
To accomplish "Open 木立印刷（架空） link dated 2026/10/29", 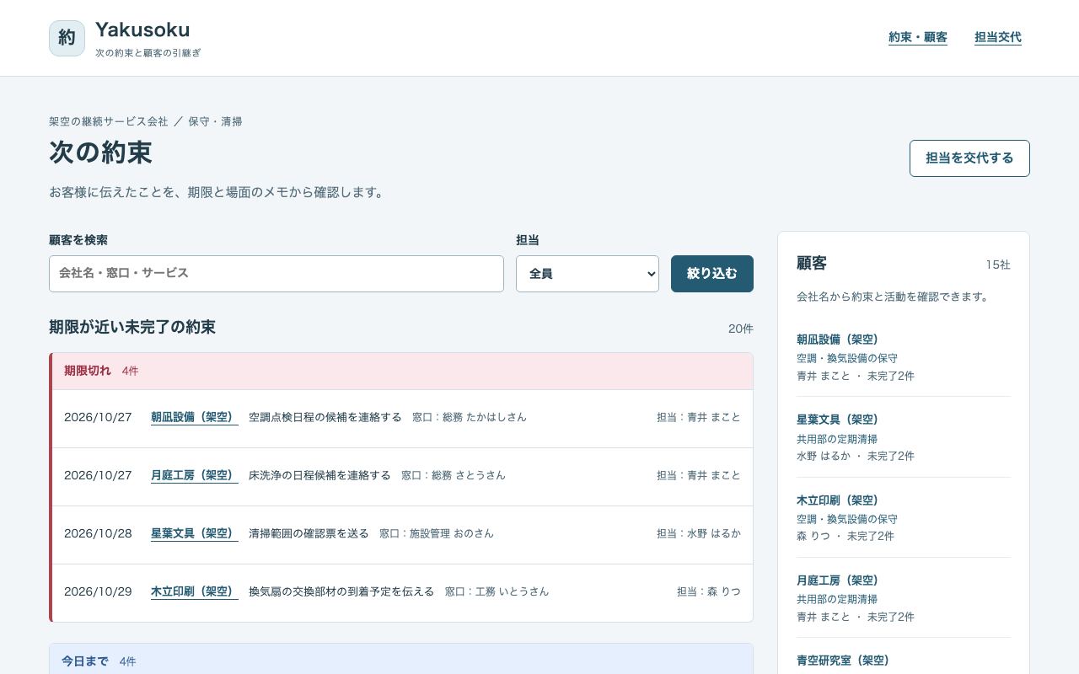I will [x=195, y=591].
